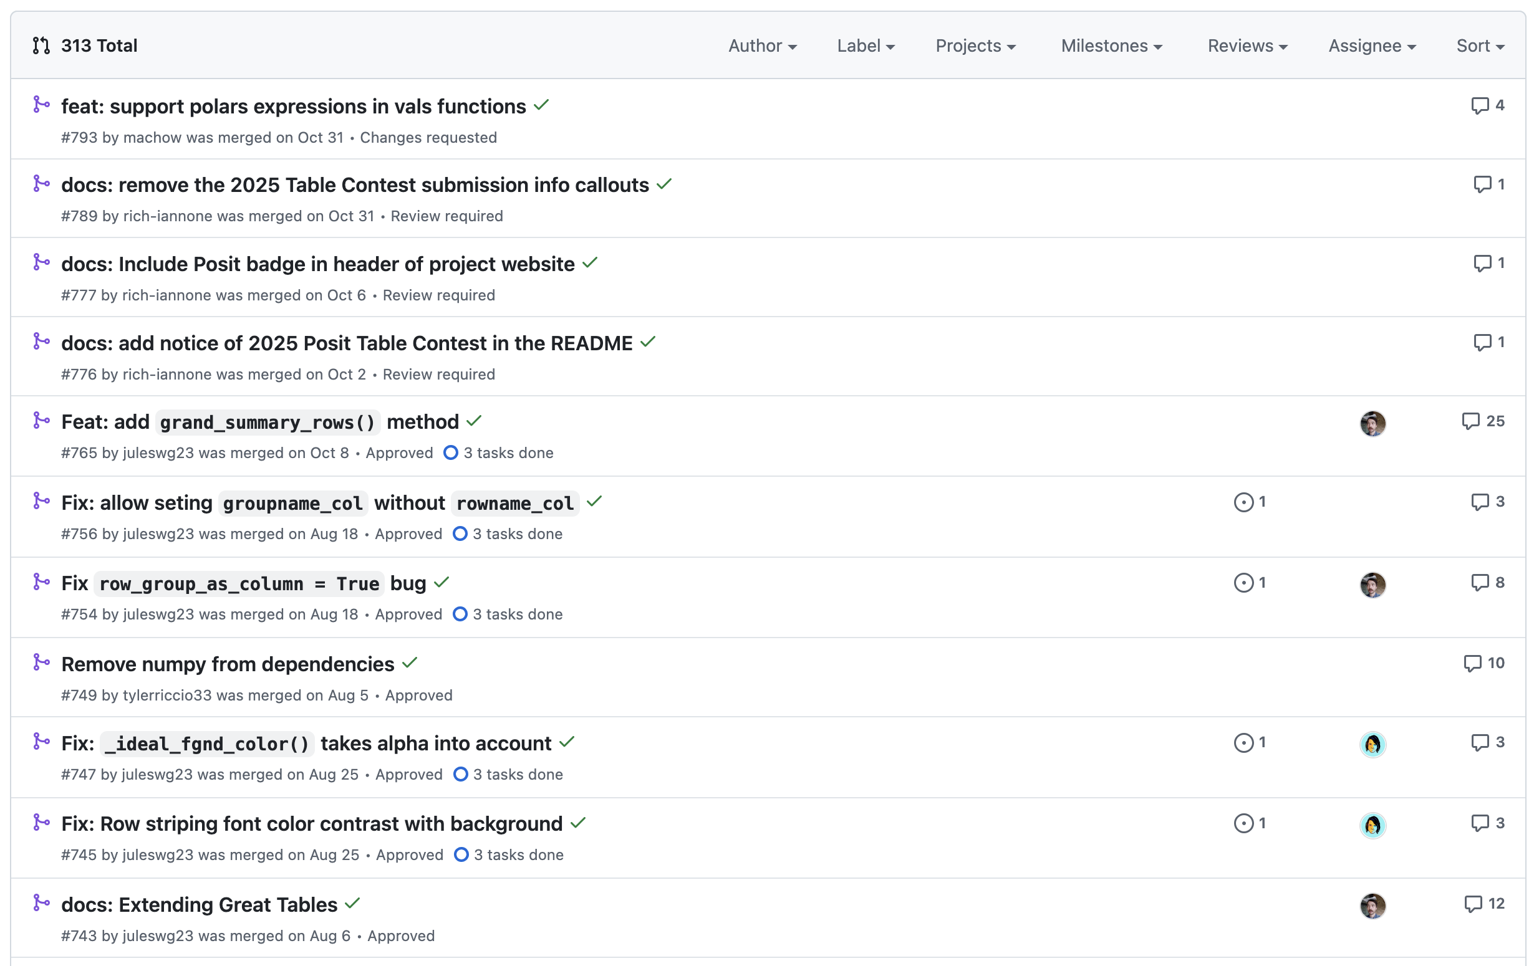Open the Assignee filter menu
The width and height of the screenshot is (1539, 966).
[1371, 46]
